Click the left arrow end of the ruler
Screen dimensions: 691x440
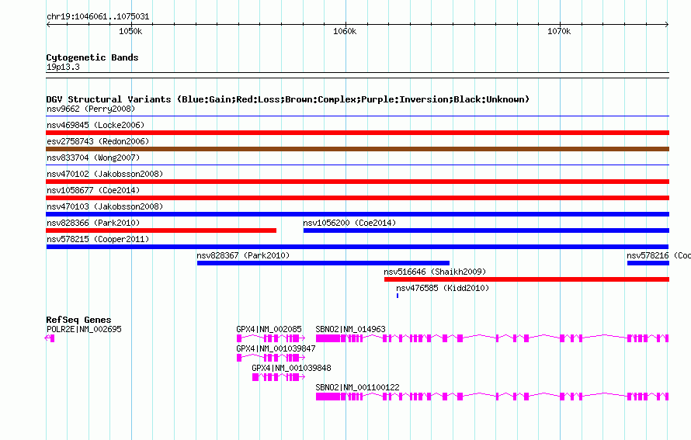[x=48, y=24]
